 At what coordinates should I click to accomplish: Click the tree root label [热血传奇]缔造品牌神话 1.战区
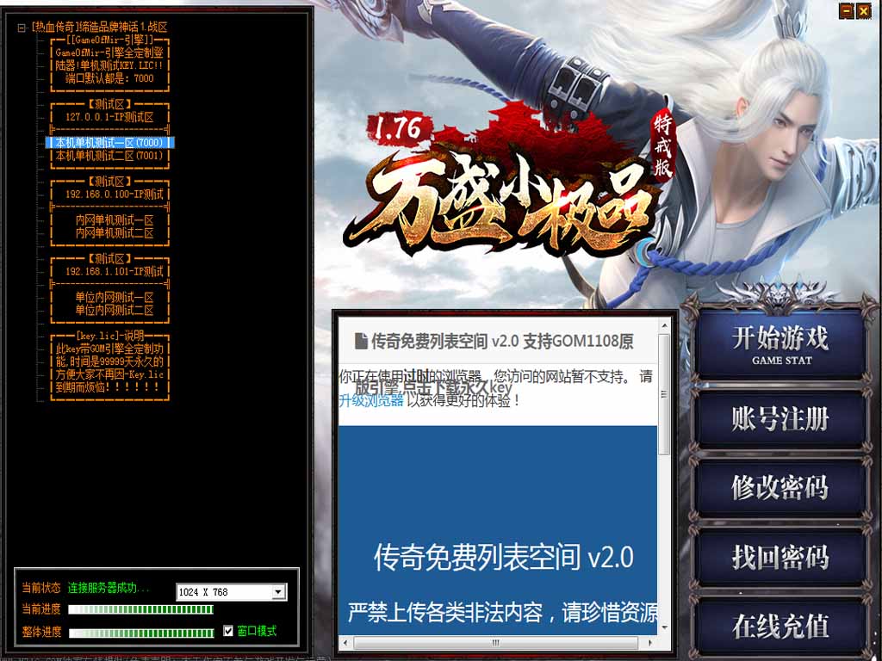click(99, 27)
